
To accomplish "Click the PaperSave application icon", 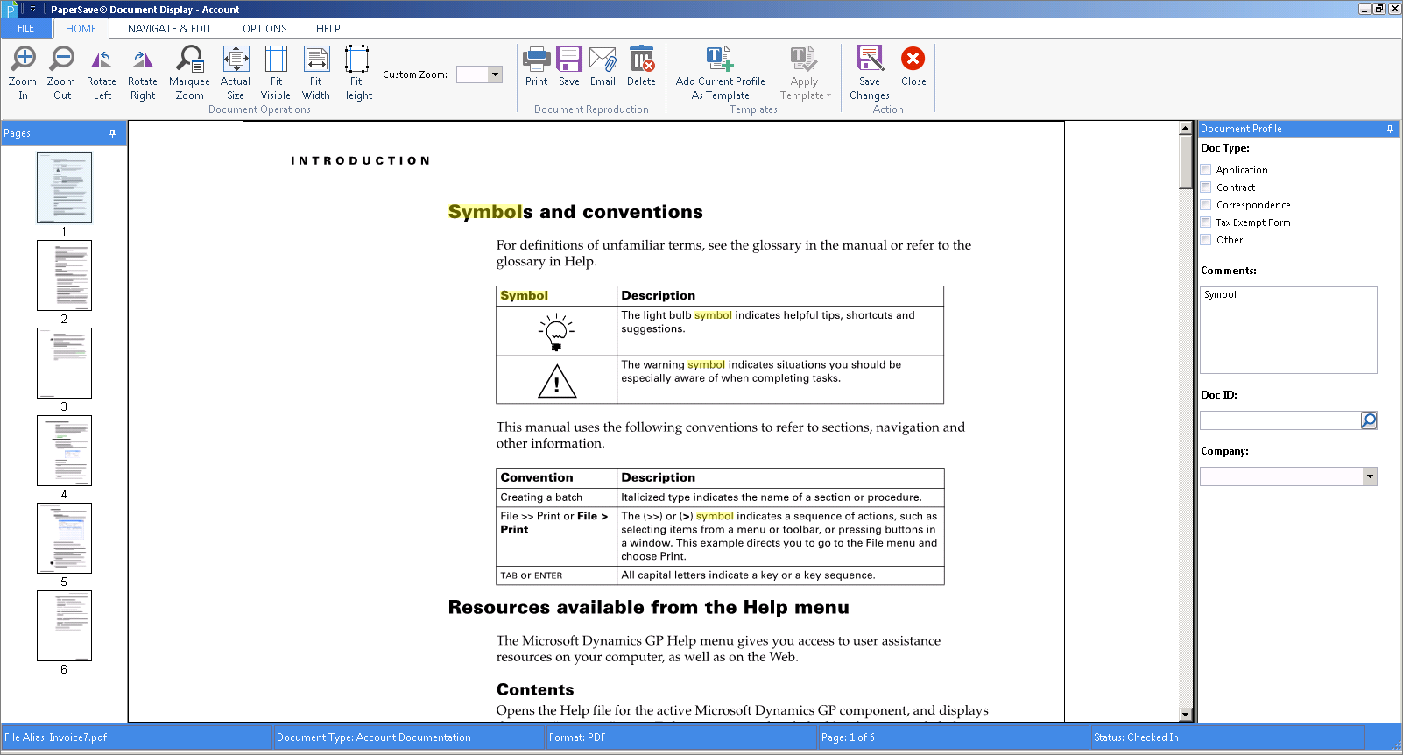I will 10,10.
